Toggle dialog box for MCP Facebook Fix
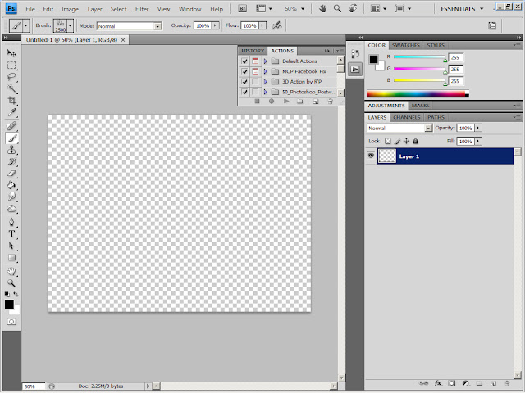Image resolution: width=525 pixels, height=393 pixels. click(255, 71)
